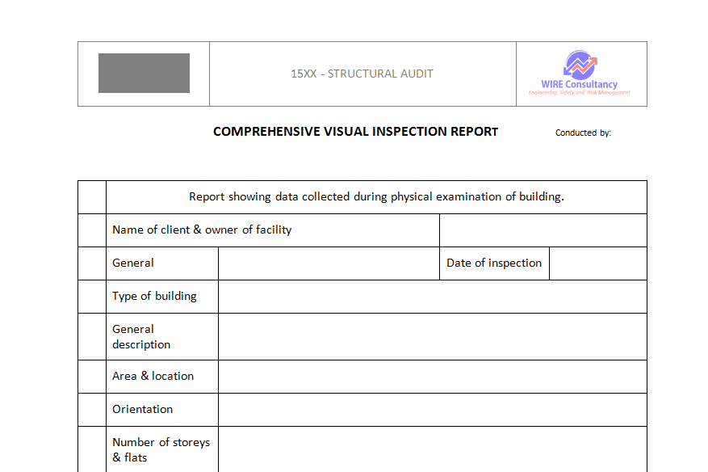Image resolution: width=708 pixels, height=472 pixels.
Task: Click the header row reading "Report showing data collected during physical examination of building"
Action: 376,196
